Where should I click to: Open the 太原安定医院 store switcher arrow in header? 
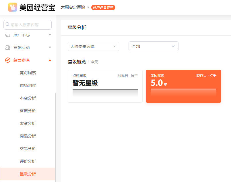point(88,7)
